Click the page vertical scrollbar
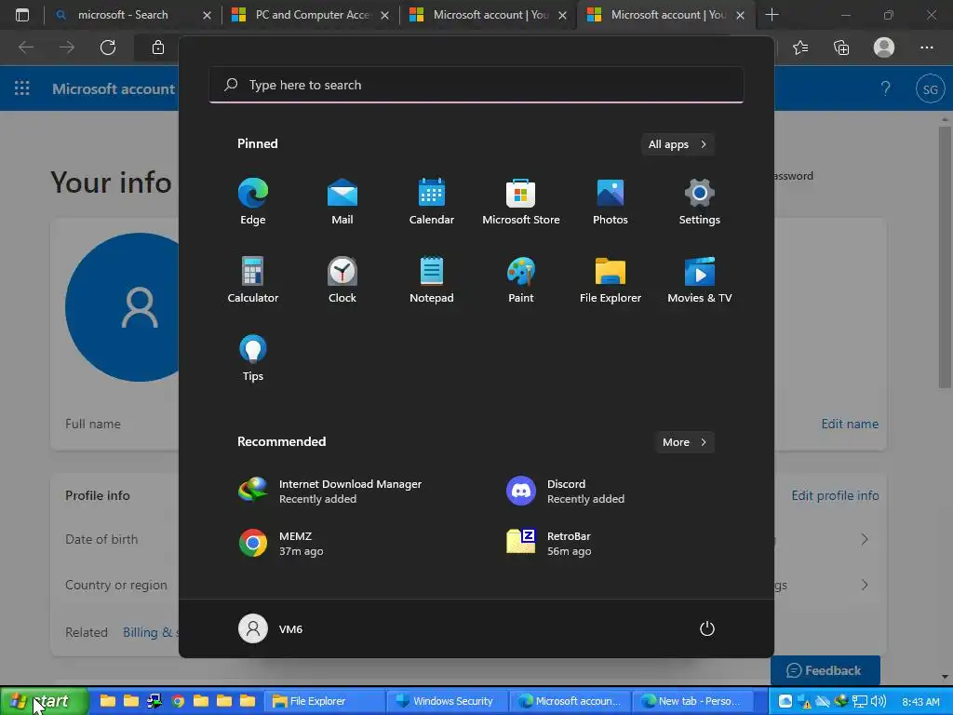The width and height of the screenshot is (953, 715). 945,255
